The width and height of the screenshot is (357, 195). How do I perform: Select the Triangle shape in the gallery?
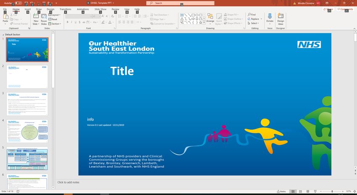click(x=182, y=19)
